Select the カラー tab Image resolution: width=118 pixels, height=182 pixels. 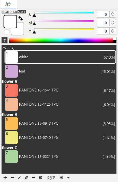pos(9,4)
